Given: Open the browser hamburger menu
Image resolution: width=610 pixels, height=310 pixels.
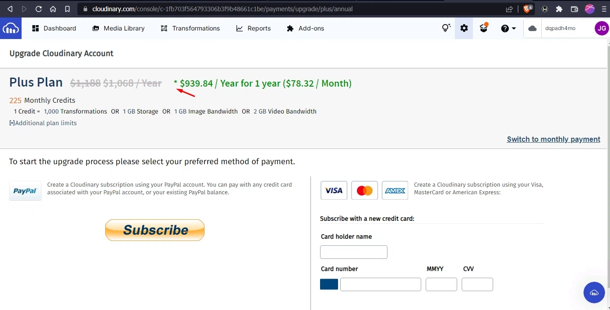Looking at the screenshot, I should 604,9.
